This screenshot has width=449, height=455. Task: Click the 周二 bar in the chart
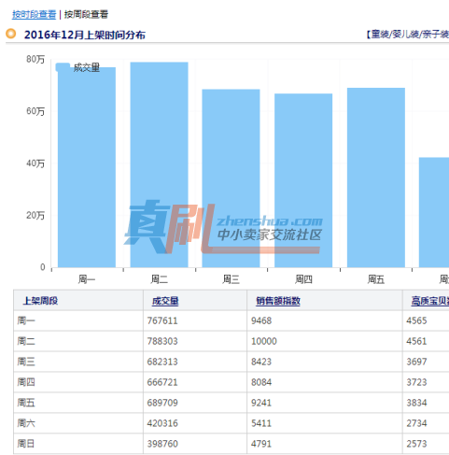pyautogui.click(x=159, y=164)
